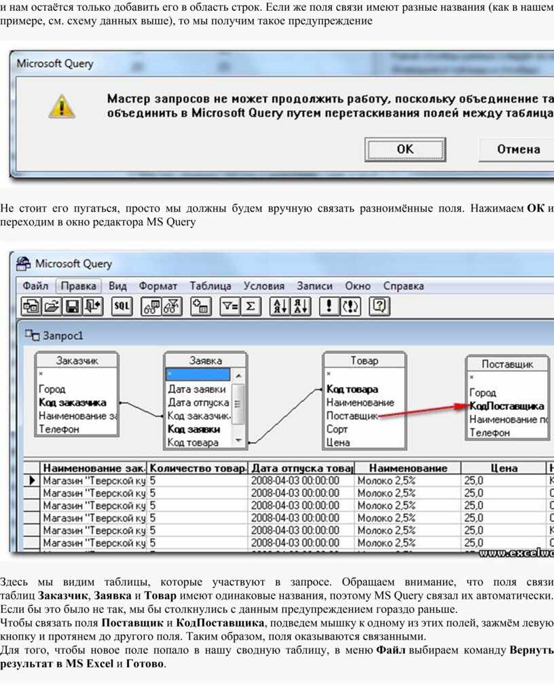Open the Таблица menu
Viewport: 554px width, 685px height.
pos(210,286)
